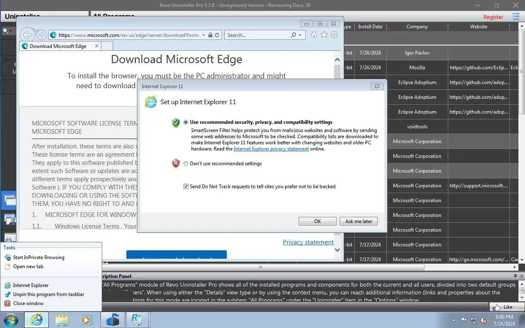Click the muted volume tray icon

click(484, 320)
